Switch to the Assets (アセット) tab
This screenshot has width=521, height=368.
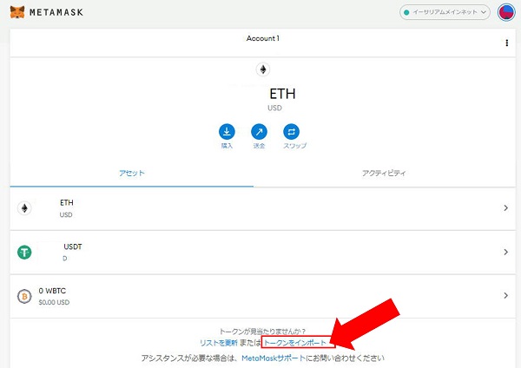132,173
